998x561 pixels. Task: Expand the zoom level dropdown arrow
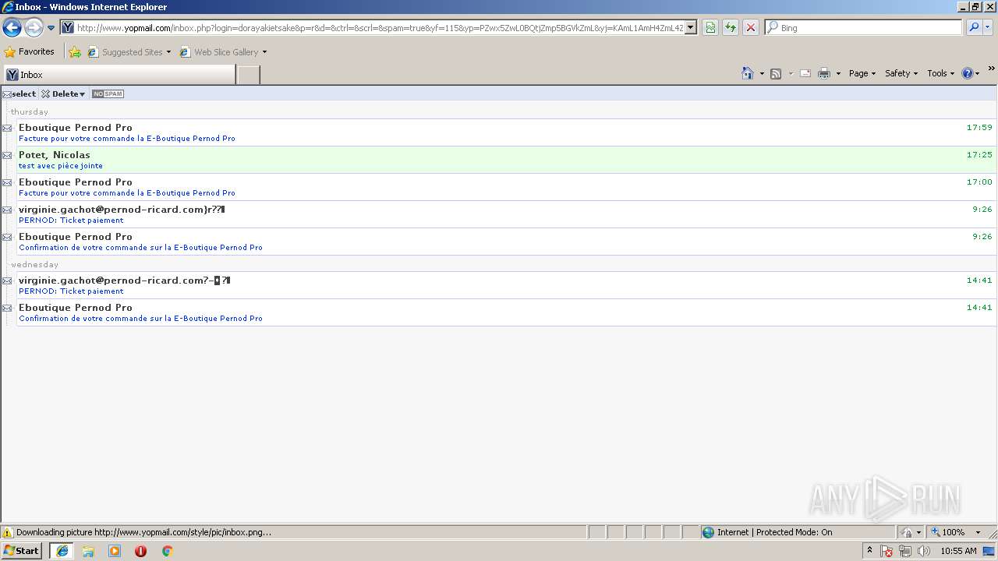(x=978, y=532)
